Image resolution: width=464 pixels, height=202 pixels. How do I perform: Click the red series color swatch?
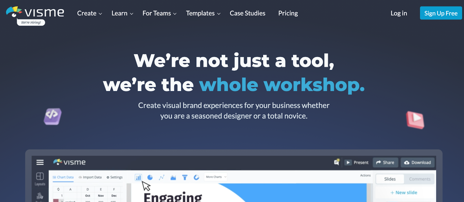pos(56,201)
